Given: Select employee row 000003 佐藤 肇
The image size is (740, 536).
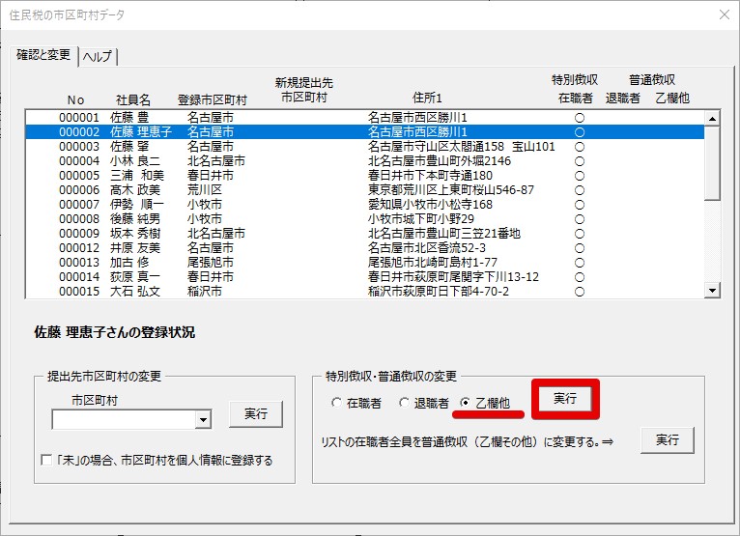Looking at the screenshot, I should click(x=364, y=146).
